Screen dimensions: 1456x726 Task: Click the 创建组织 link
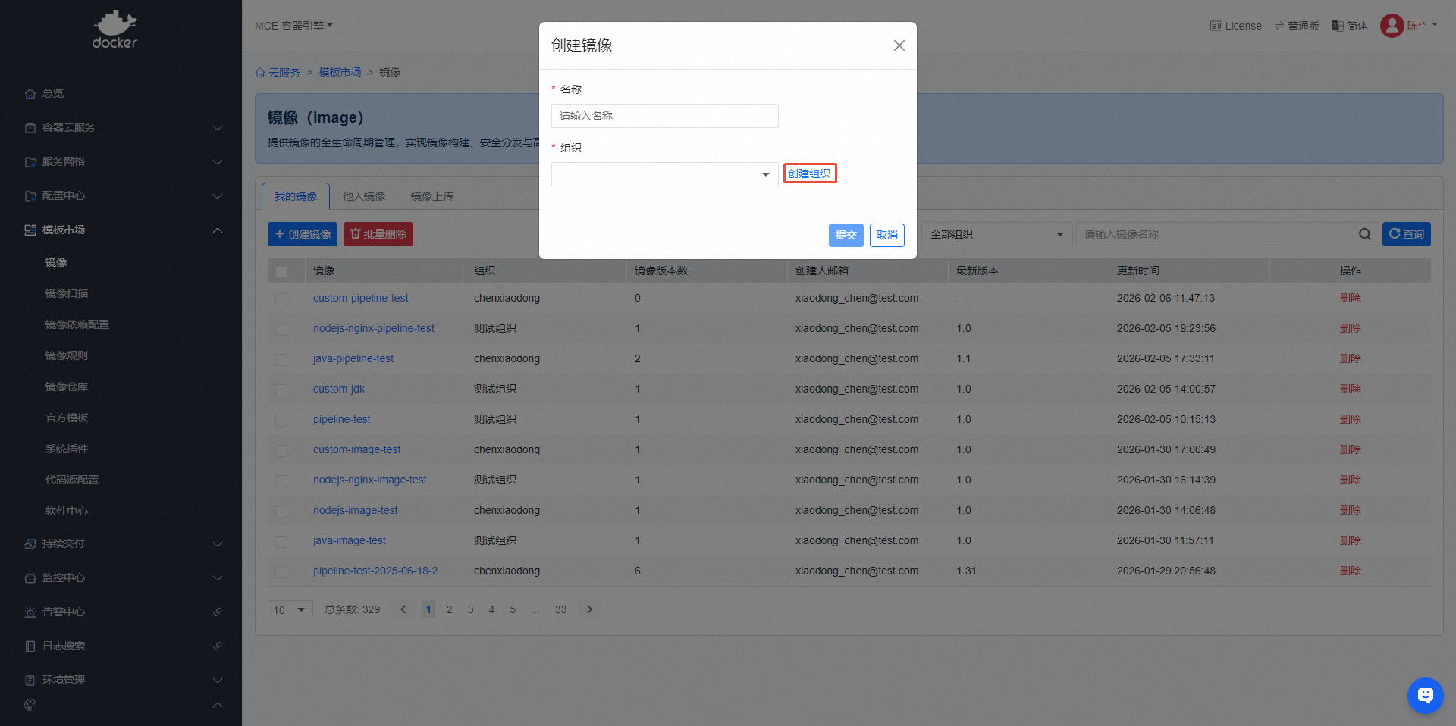[x=809, y=174]
